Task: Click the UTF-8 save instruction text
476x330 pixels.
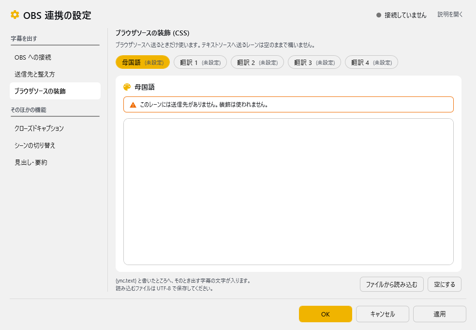Action: tap(164, 288)
